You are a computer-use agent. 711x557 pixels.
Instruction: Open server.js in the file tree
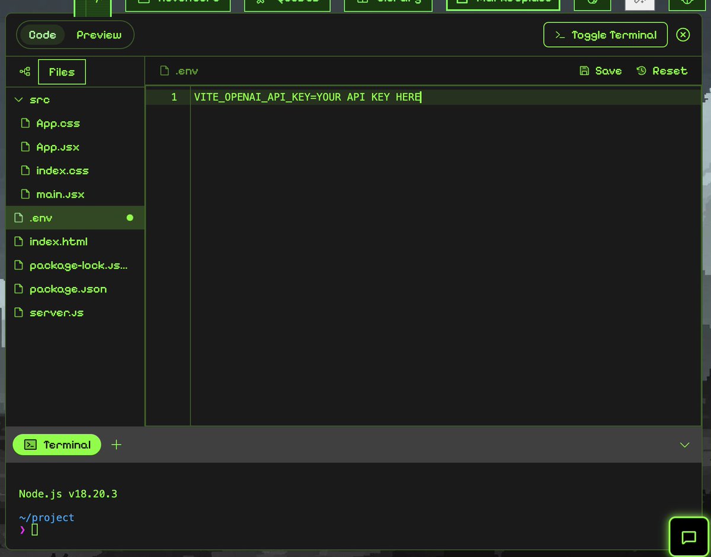coord(75,313)
